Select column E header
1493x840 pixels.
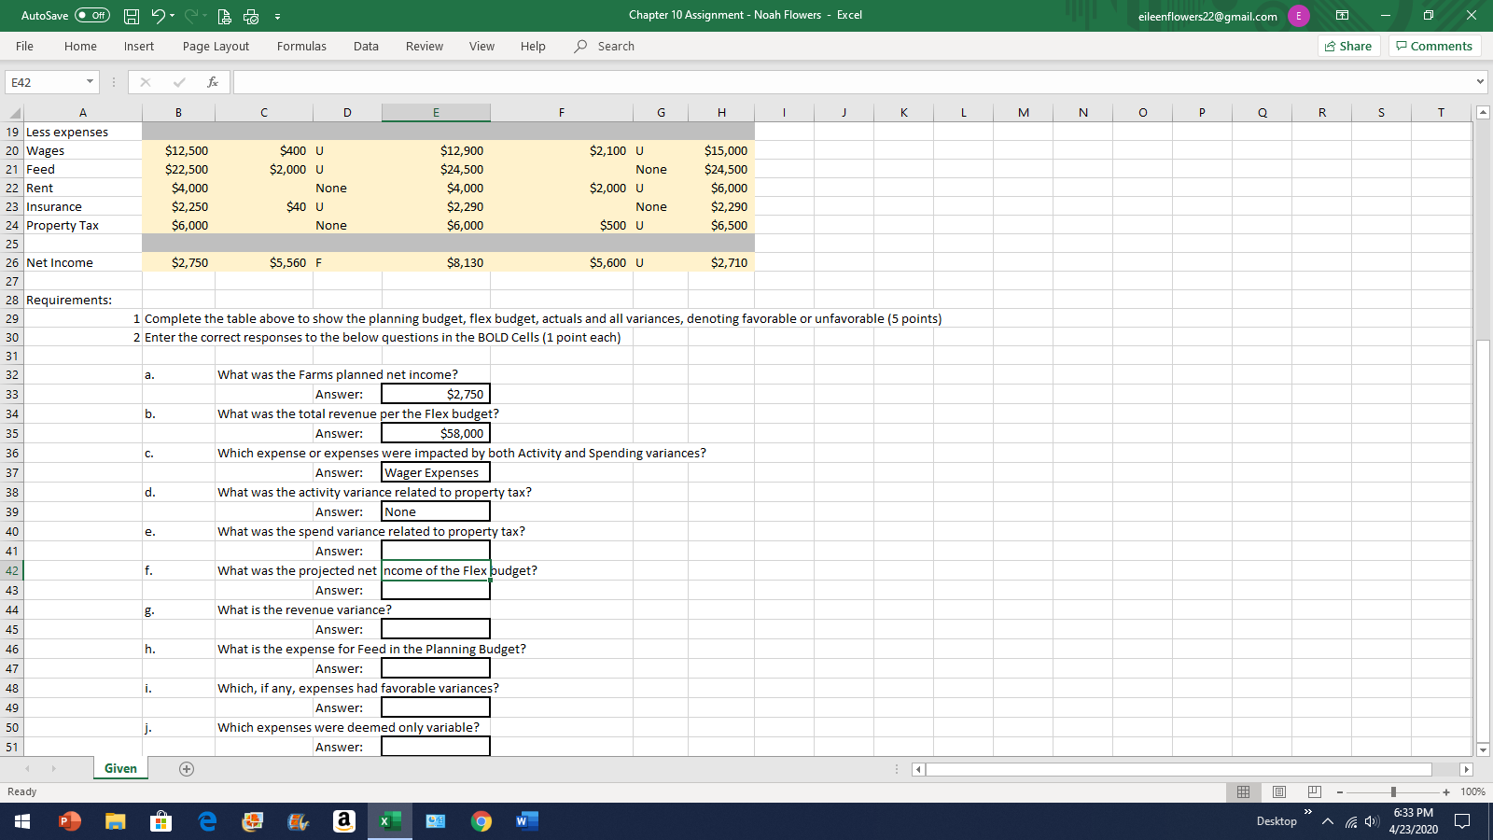point(436,112)
